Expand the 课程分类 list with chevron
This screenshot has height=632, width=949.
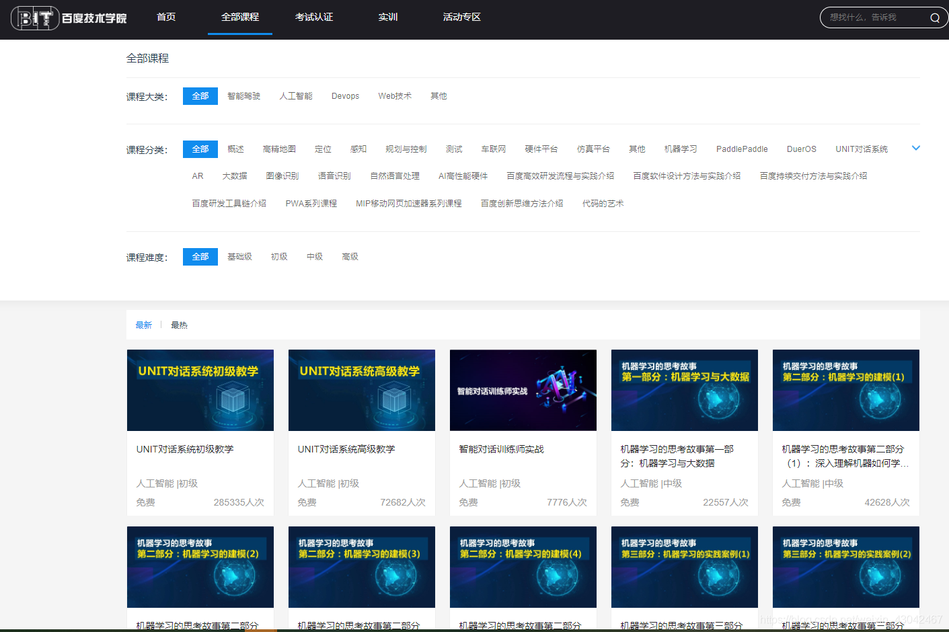pos(915,148)
